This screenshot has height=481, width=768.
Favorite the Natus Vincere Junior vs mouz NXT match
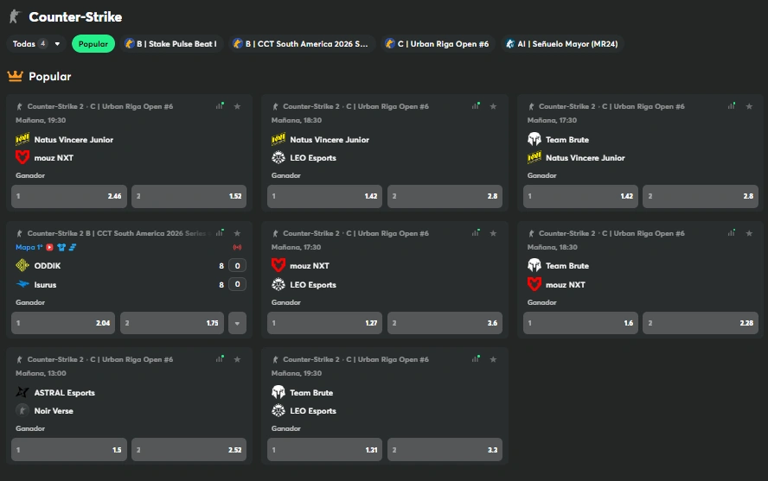pyautogui.click(x=237, y=106)
